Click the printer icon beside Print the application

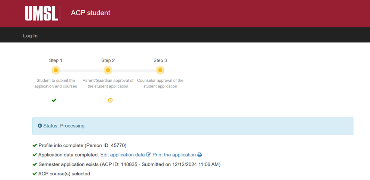200,154
